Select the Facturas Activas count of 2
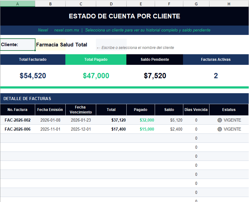 tap(216, 76)
